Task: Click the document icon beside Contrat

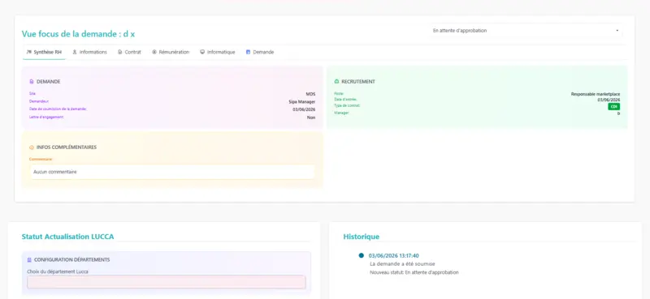Action: coord(119,52)
